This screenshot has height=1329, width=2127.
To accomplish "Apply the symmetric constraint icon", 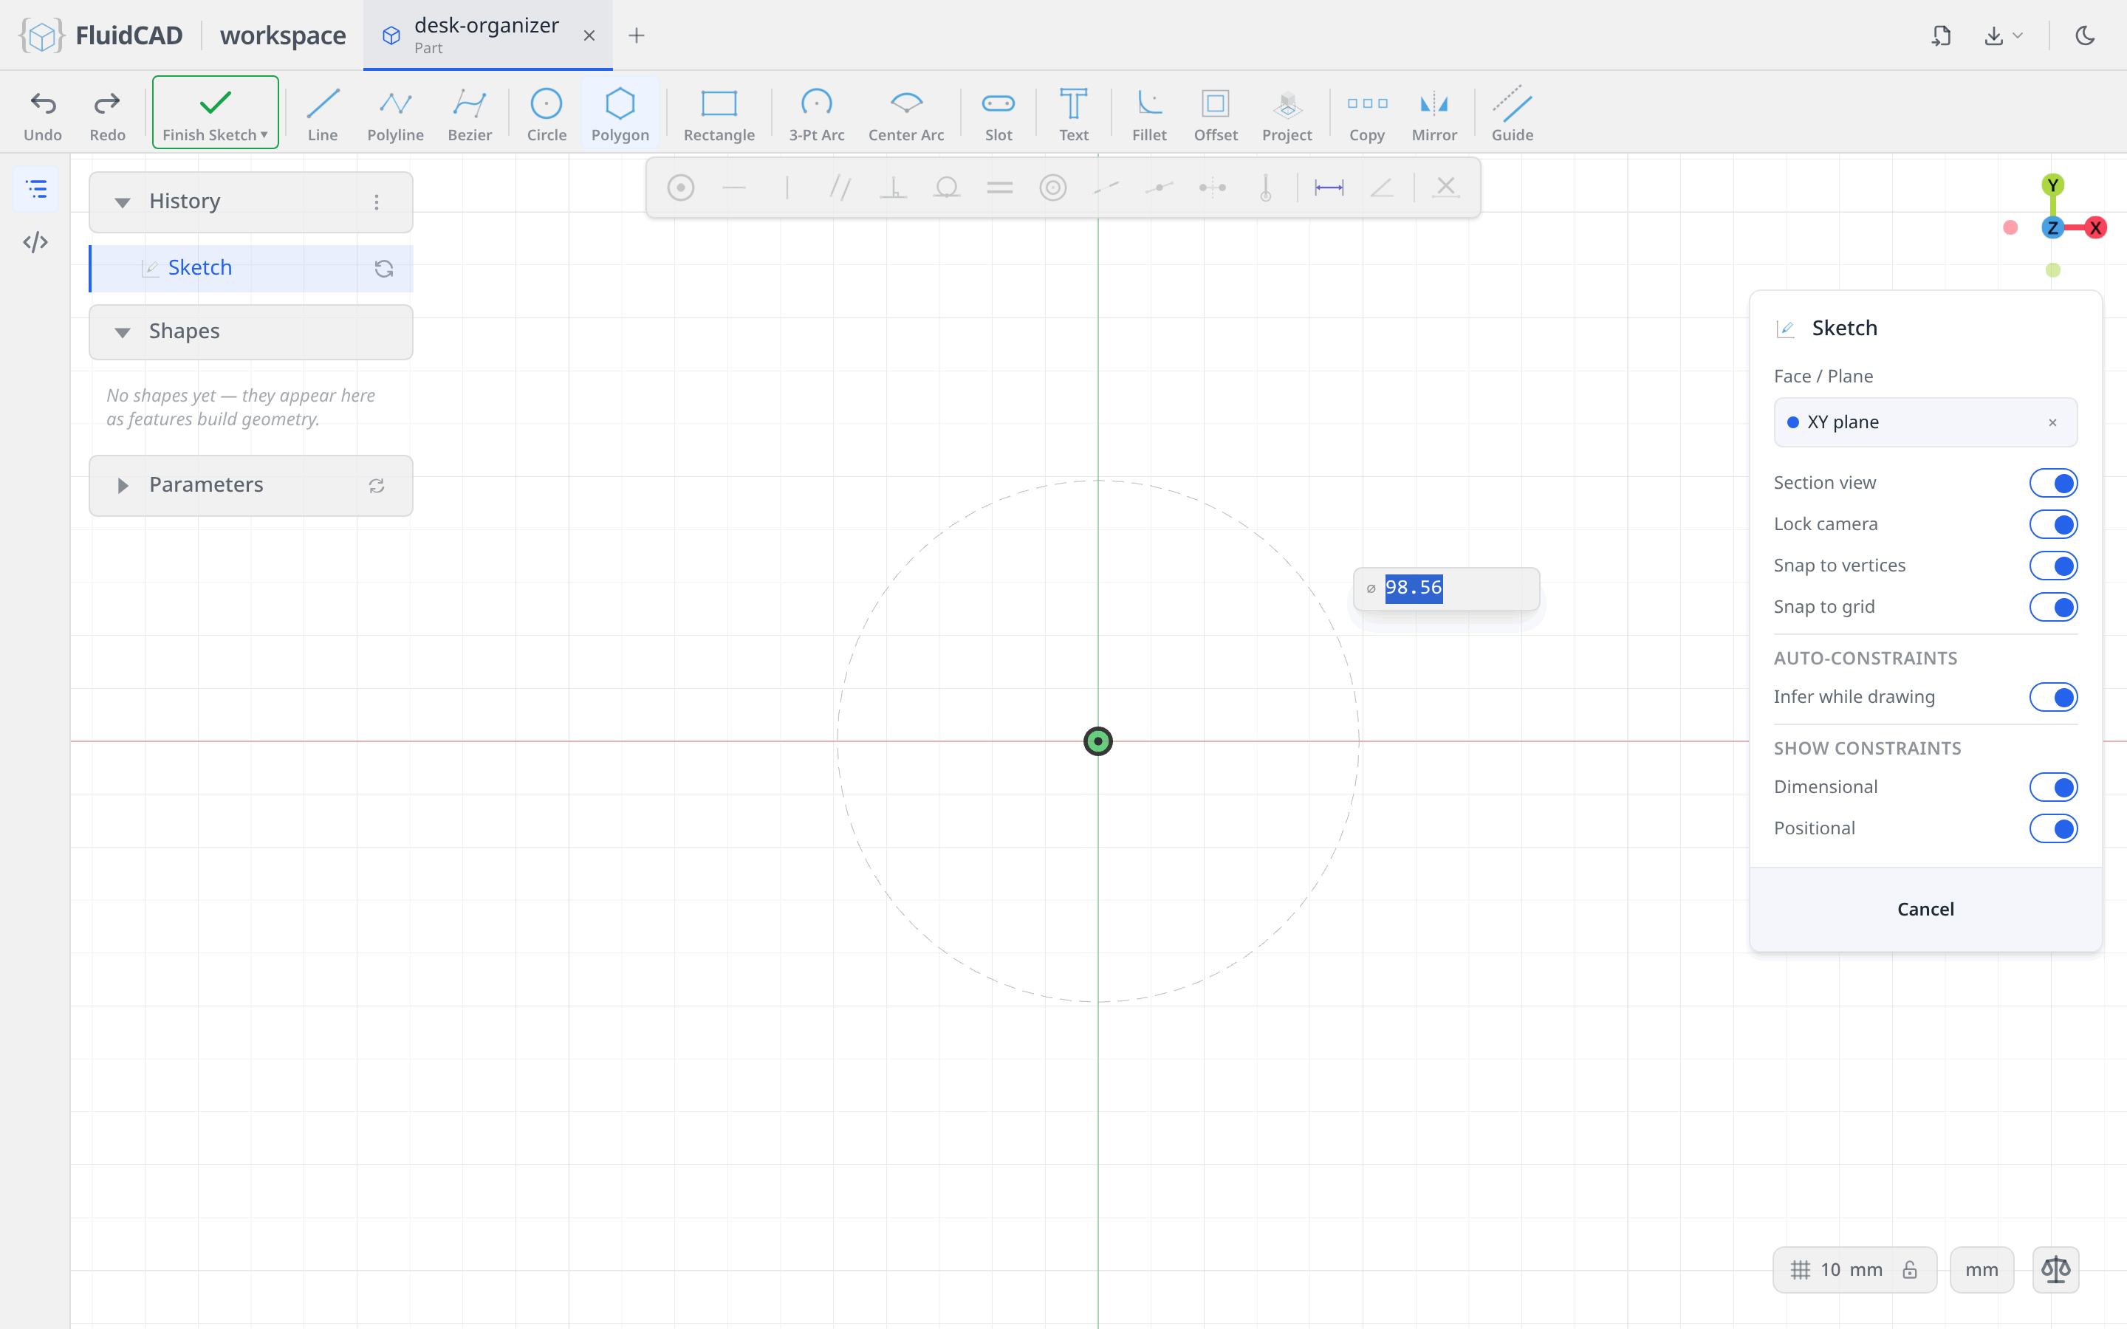I will tap(1212, 188).
